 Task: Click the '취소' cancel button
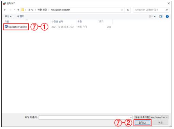click(160, 123)
